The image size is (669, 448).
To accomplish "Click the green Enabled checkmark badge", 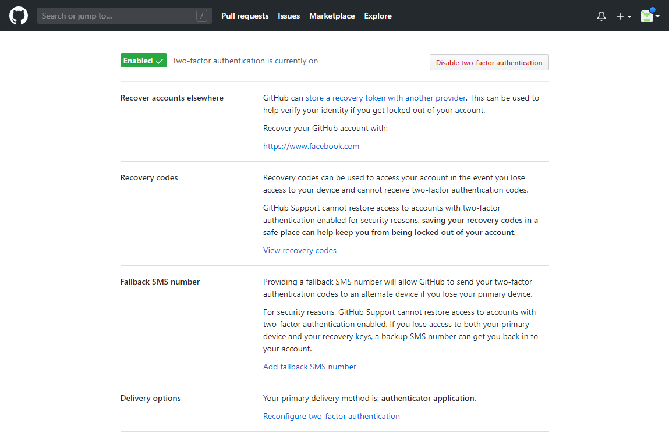I will click(143, 61).
